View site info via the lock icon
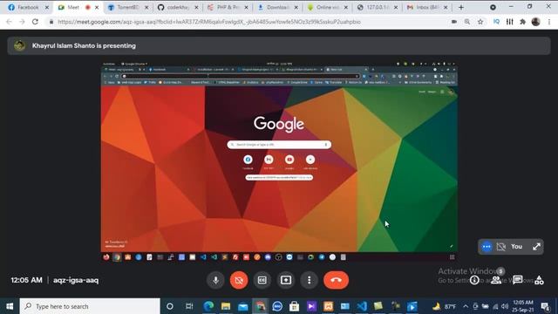 coord(51,22)
